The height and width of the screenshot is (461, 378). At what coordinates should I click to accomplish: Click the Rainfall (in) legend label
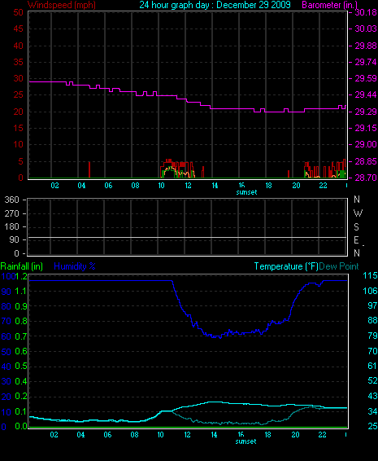[22, 266]
